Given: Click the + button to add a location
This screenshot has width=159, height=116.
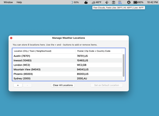Looking at the screenshot, I should [18, 85].
